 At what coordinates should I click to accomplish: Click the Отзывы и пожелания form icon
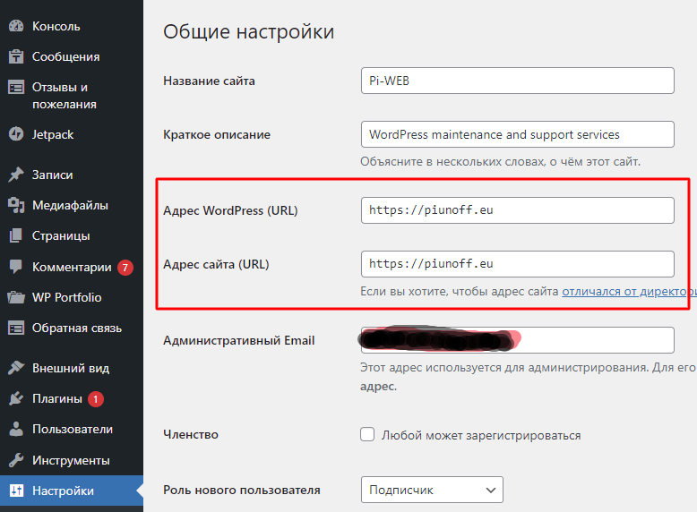pyautogui.click(x=16, y=88)
